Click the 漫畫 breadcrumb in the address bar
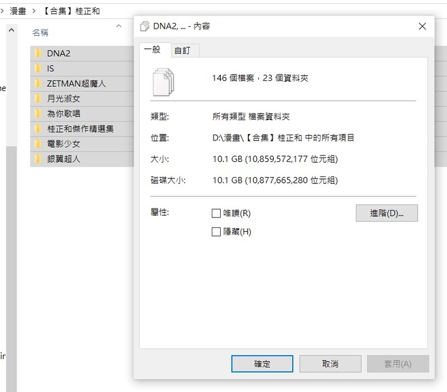Viewport: 447px width, 392px height. click(x=18, y=11)
